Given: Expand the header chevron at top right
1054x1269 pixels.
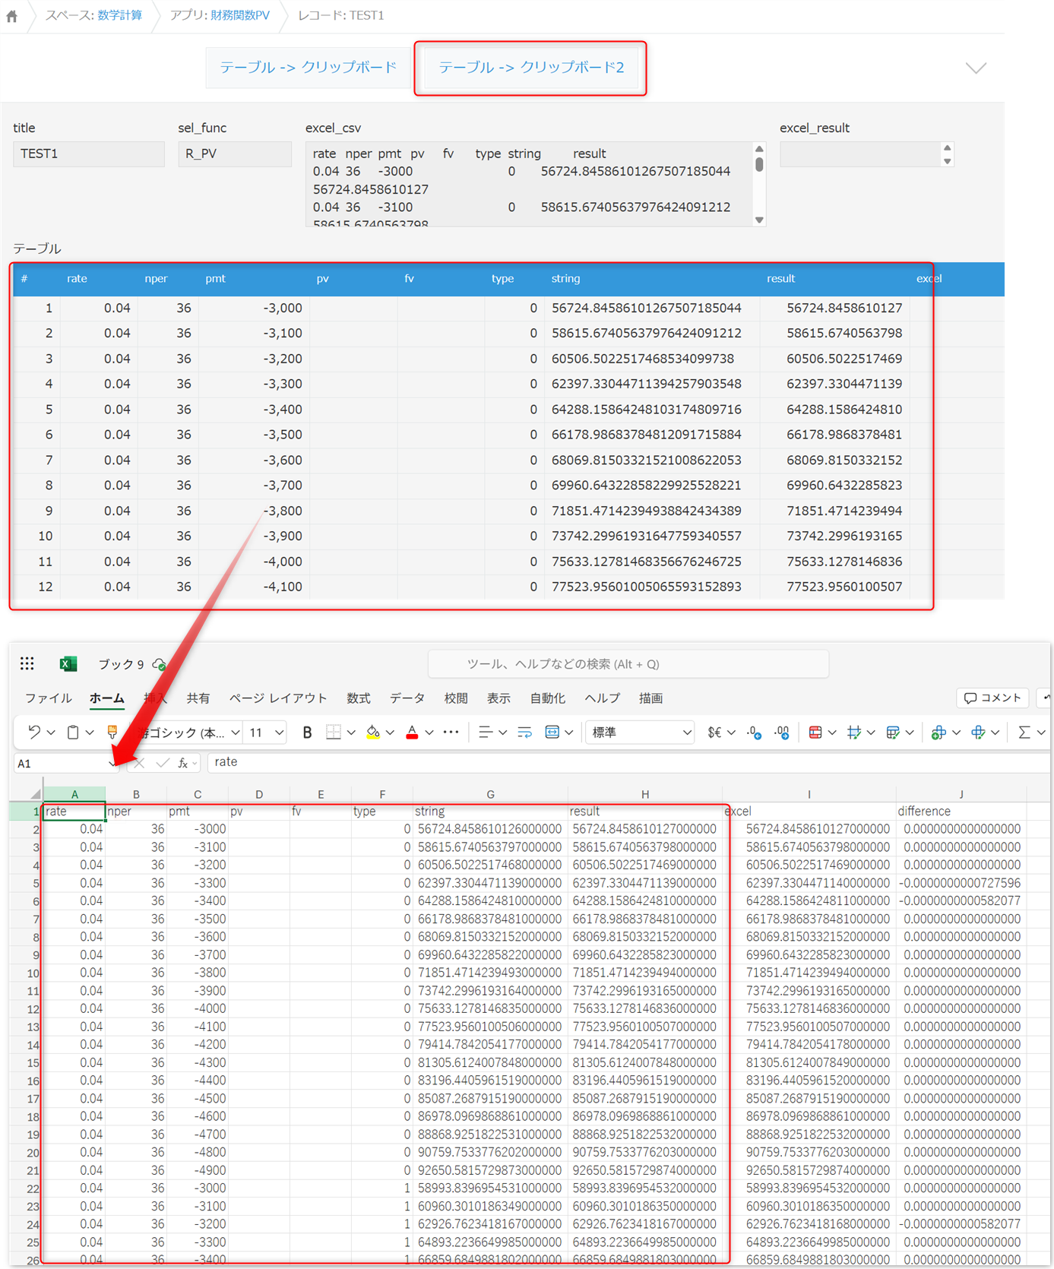Looking at the screenshot, I should click(976, 68).
